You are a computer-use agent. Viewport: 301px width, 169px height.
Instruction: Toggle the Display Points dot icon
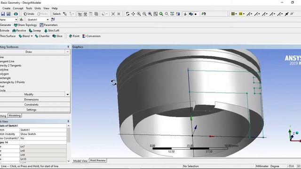click(x=196, y=14)
